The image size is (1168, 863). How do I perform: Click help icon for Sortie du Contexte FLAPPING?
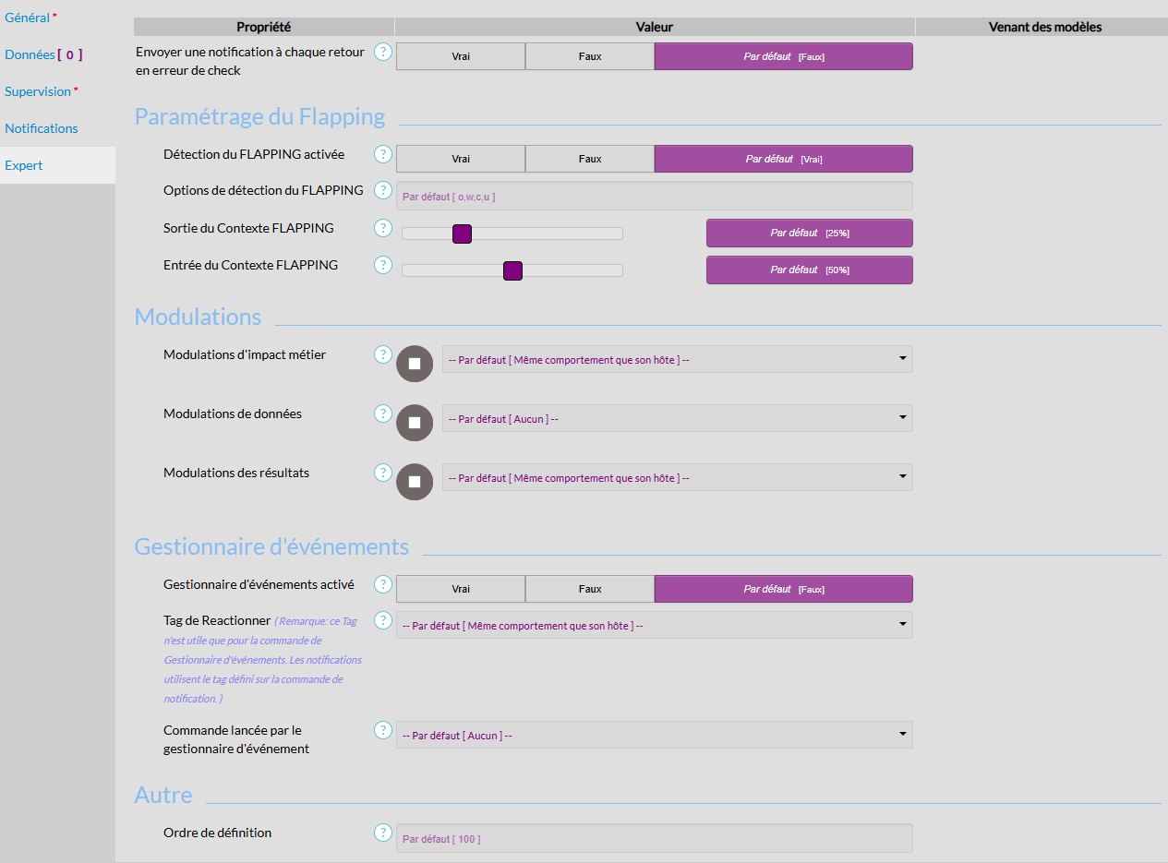[383, 228]
